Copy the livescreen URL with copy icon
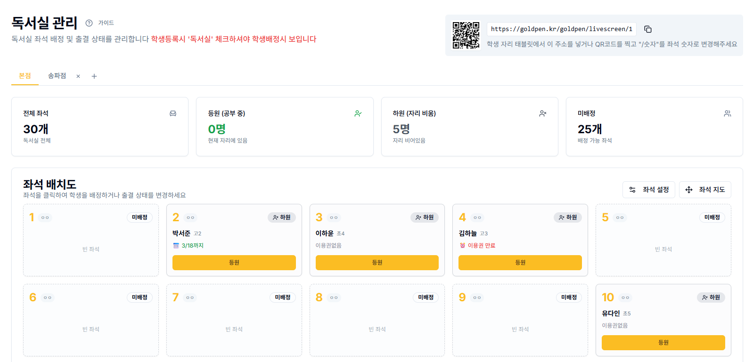The image size is (753, 362). coord(648,29)
